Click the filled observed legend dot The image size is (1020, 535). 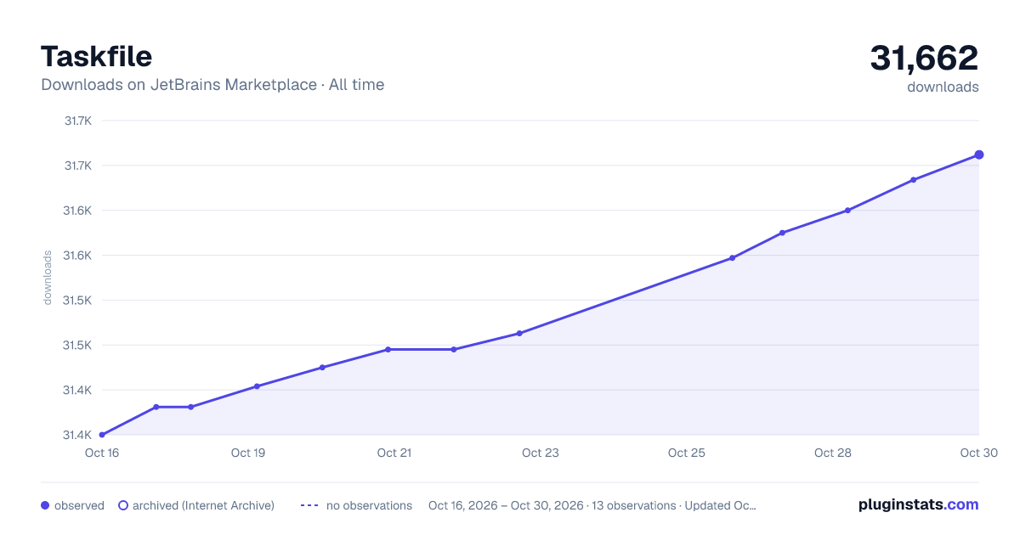click(x=45, y=505)
